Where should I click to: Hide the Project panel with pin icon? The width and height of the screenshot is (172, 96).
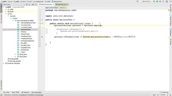[x=36, y=5]
